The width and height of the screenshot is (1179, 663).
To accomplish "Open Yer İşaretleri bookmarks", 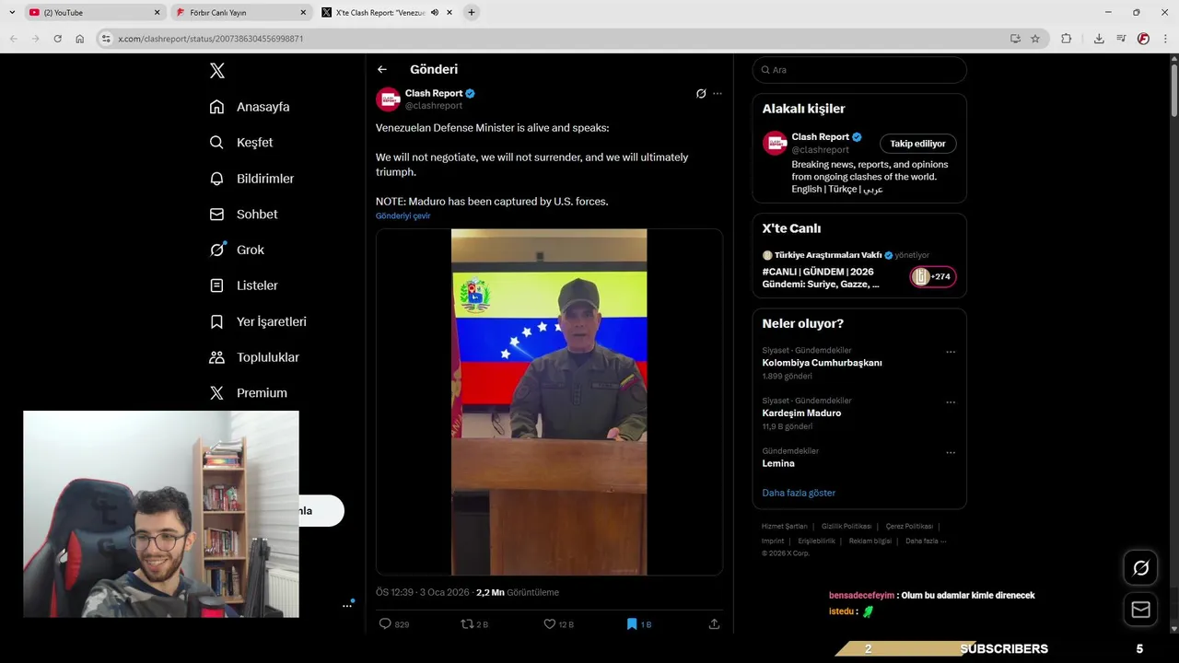I will 258,321.
